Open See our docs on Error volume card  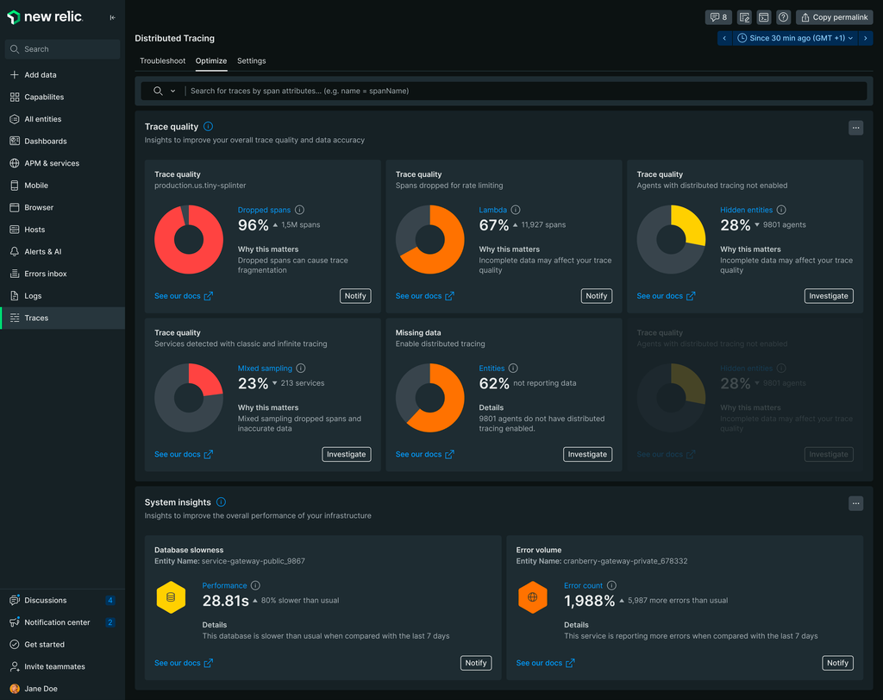point(545,663)
